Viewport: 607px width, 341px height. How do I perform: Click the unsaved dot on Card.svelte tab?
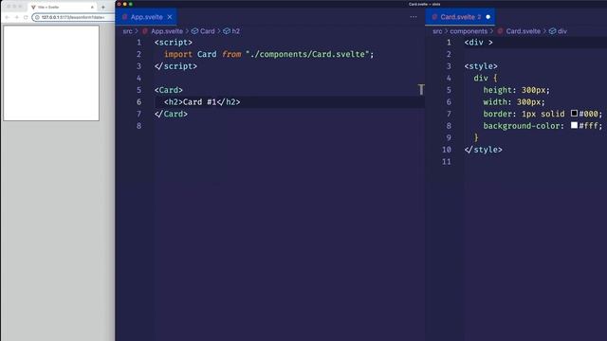pyautogui.click(x=487, y=17)
